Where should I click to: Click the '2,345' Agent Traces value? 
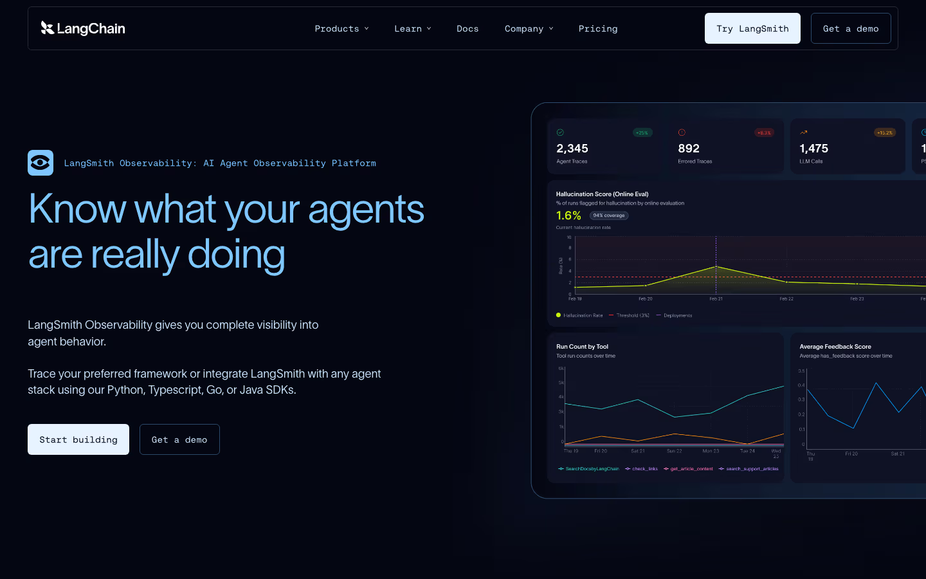[572, 149]
